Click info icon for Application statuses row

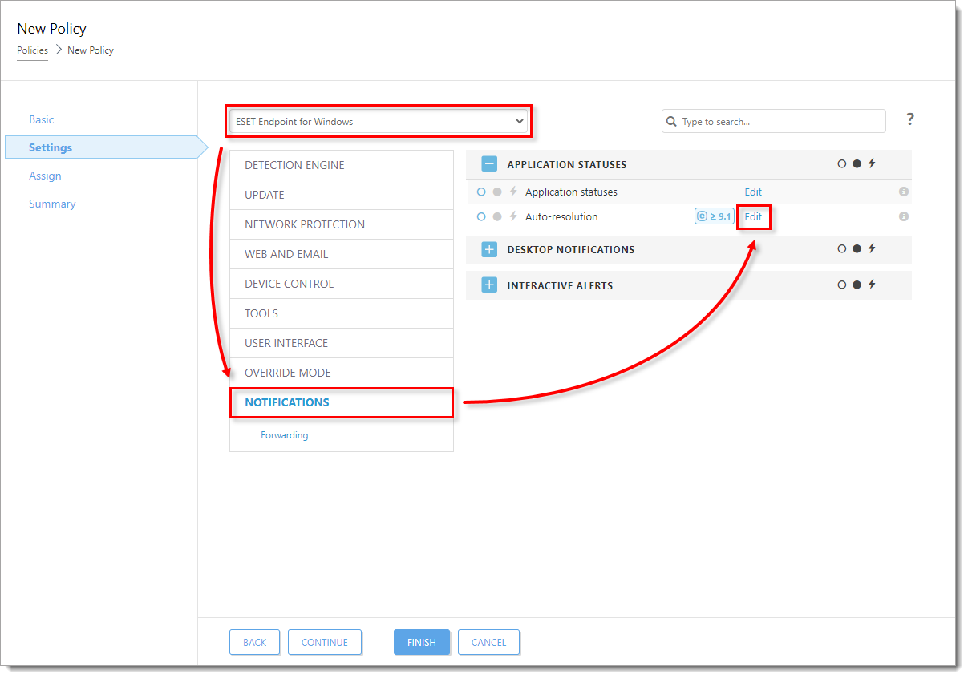[x=903, y=192]
